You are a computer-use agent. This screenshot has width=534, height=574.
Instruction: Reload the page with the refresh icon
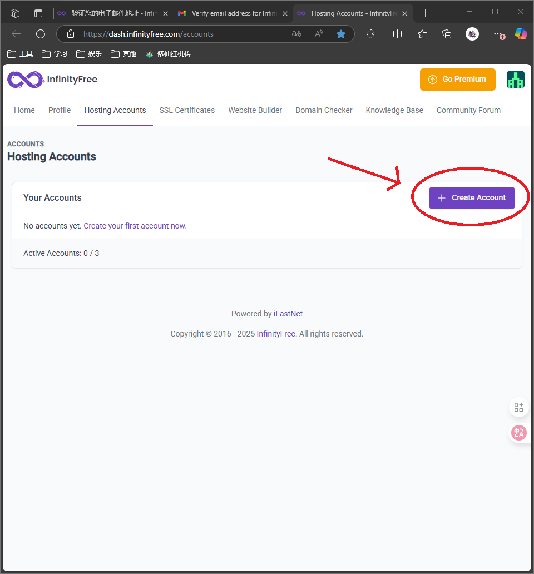tap(41, 34)
